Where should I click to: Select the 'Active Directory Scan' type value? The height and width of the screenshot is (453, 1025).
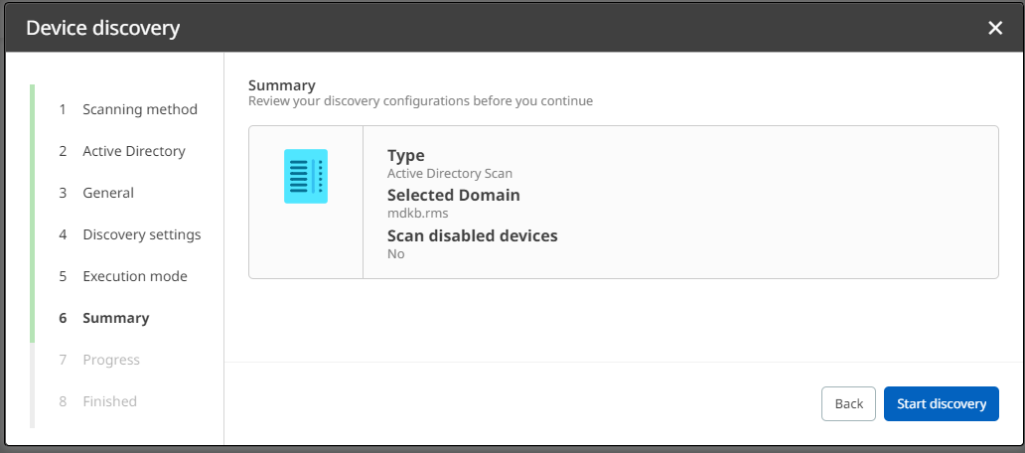click(449, 173)
